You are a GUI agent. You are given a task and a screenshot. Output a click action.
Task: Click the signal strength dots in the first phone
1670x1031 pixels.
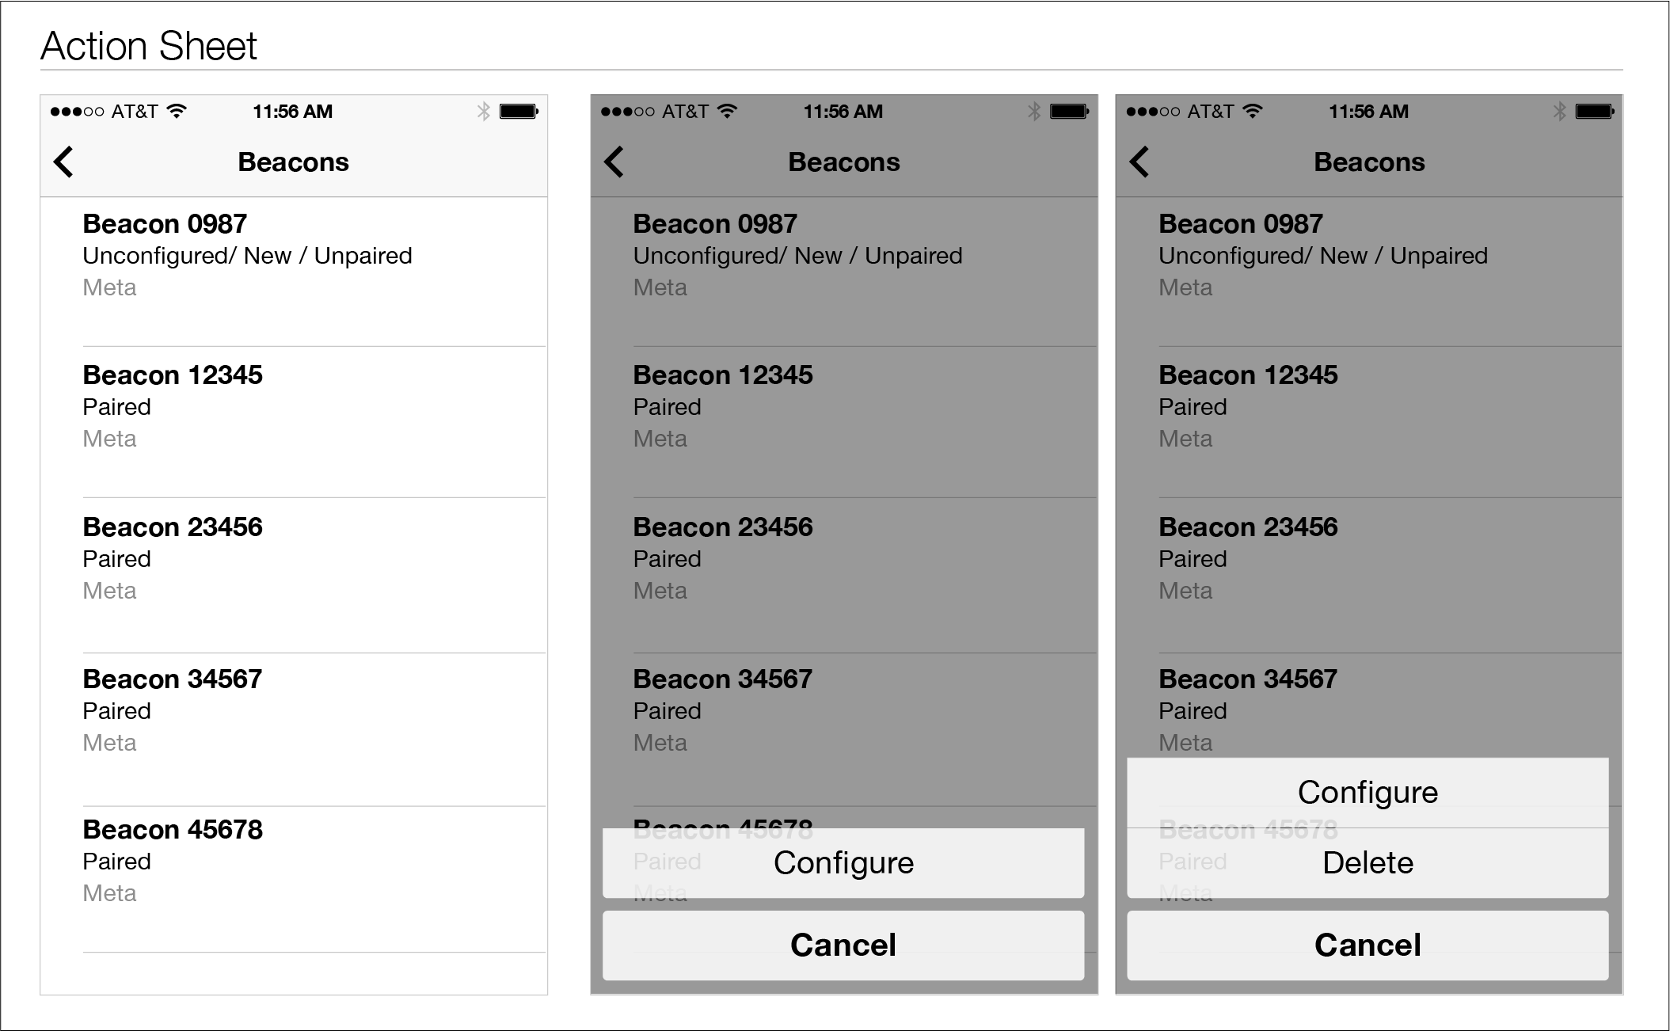[x=77, y=112]
